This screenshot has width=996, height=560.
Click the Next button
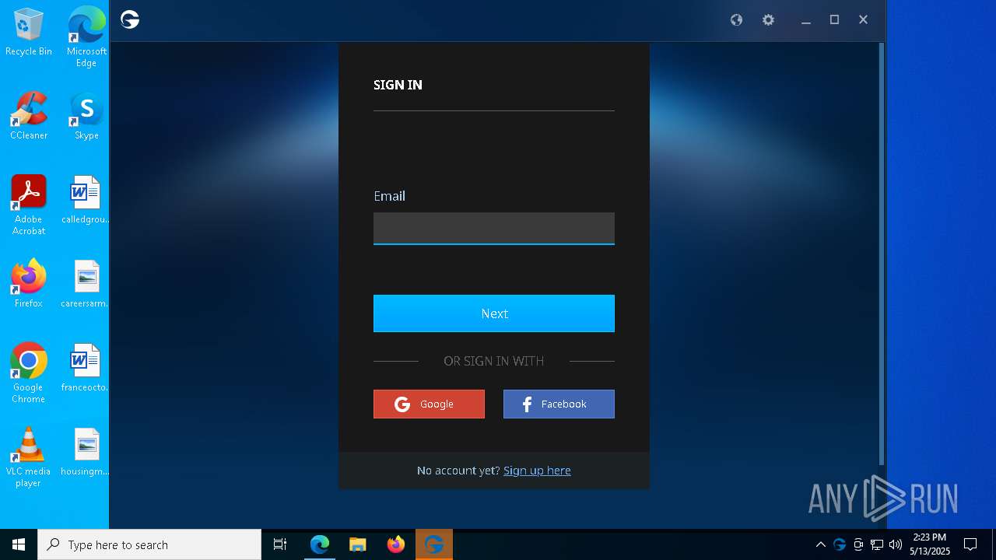click(x=494, y=313)
